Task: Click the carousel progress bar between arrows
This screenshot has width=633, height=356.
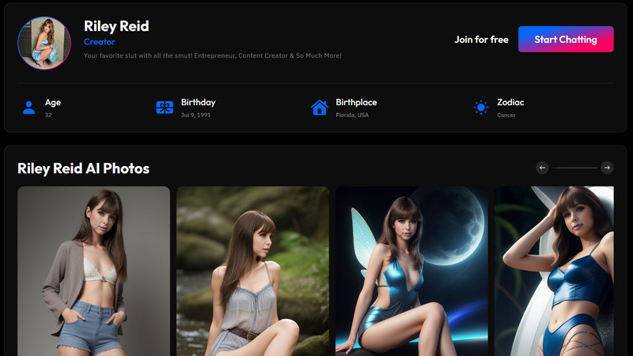Action: [574, 168]
